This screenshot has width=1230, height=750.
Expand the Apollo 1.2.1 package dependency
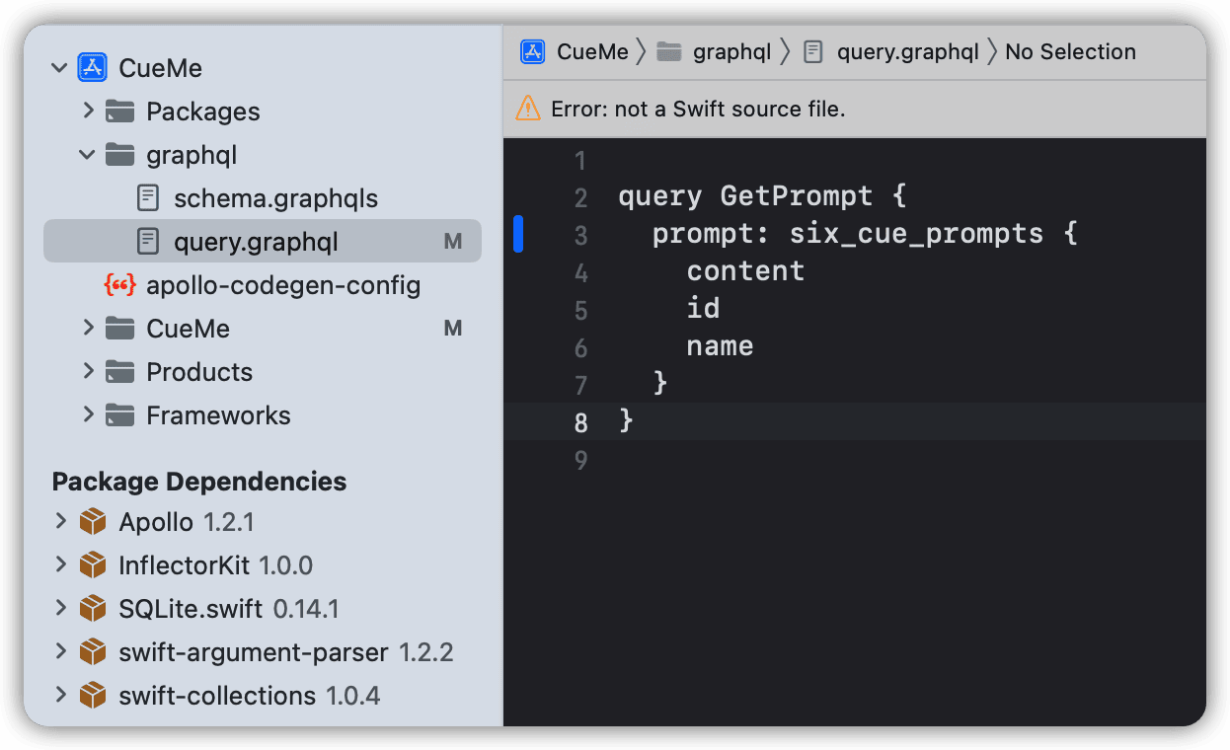pyautogui.click(x=60, y=520)
